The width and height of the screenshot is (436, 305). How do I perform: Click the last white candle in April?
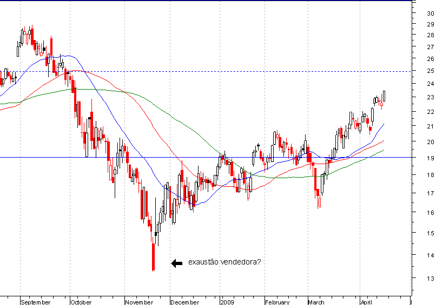coord(384,96)
